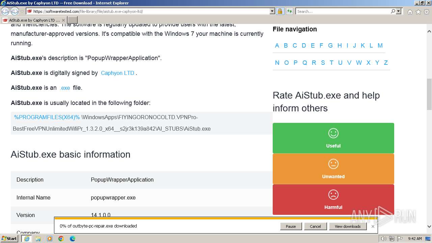Go to file navigation letter D
Screen dimensions: 432x243
(x=304, y=46)
